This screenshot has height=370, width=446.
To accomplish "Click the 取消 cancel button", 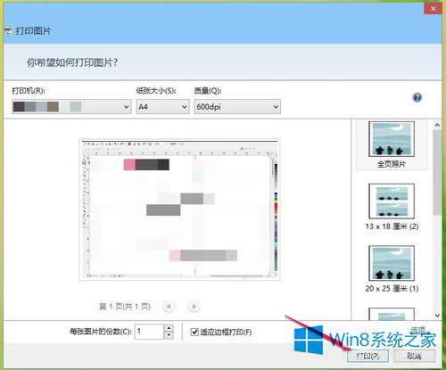I will tap(414, 356).
